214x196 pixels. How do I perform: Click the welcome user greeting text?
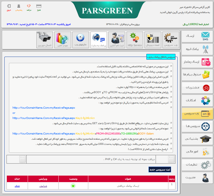click(x=195, y=7)
